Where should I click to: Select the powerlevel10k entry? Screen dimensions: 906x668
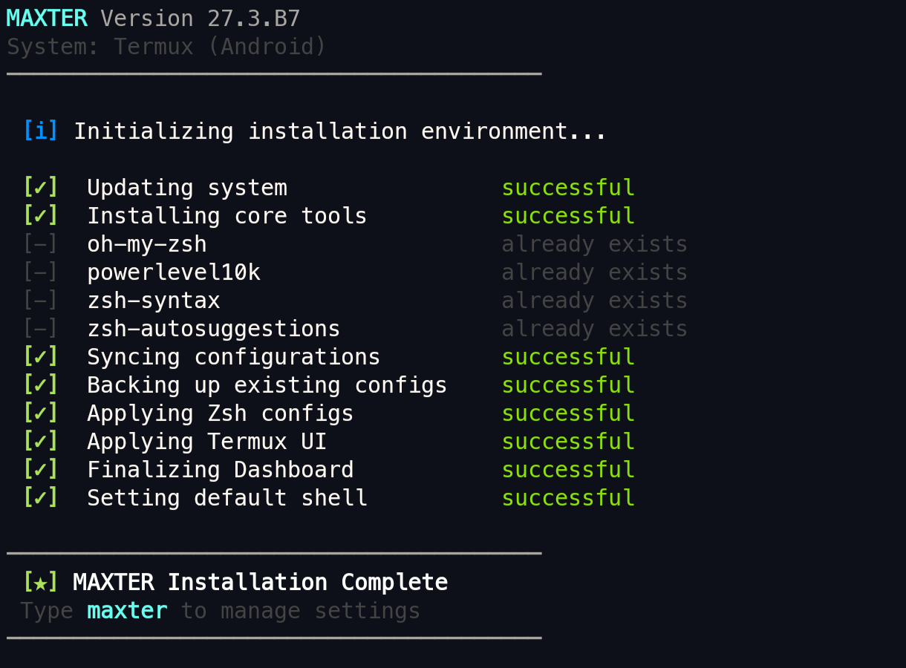click(174, 272)
